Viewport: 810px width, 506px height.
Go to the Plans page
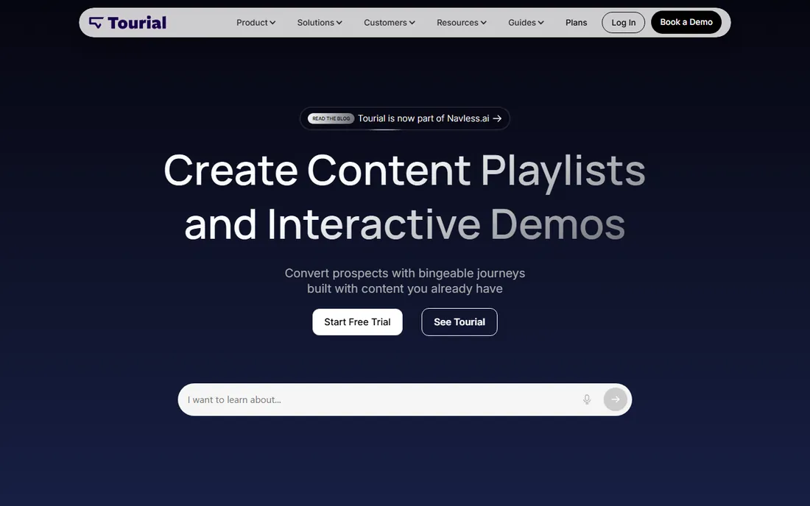pyautogui.click(x=576, y=23)
